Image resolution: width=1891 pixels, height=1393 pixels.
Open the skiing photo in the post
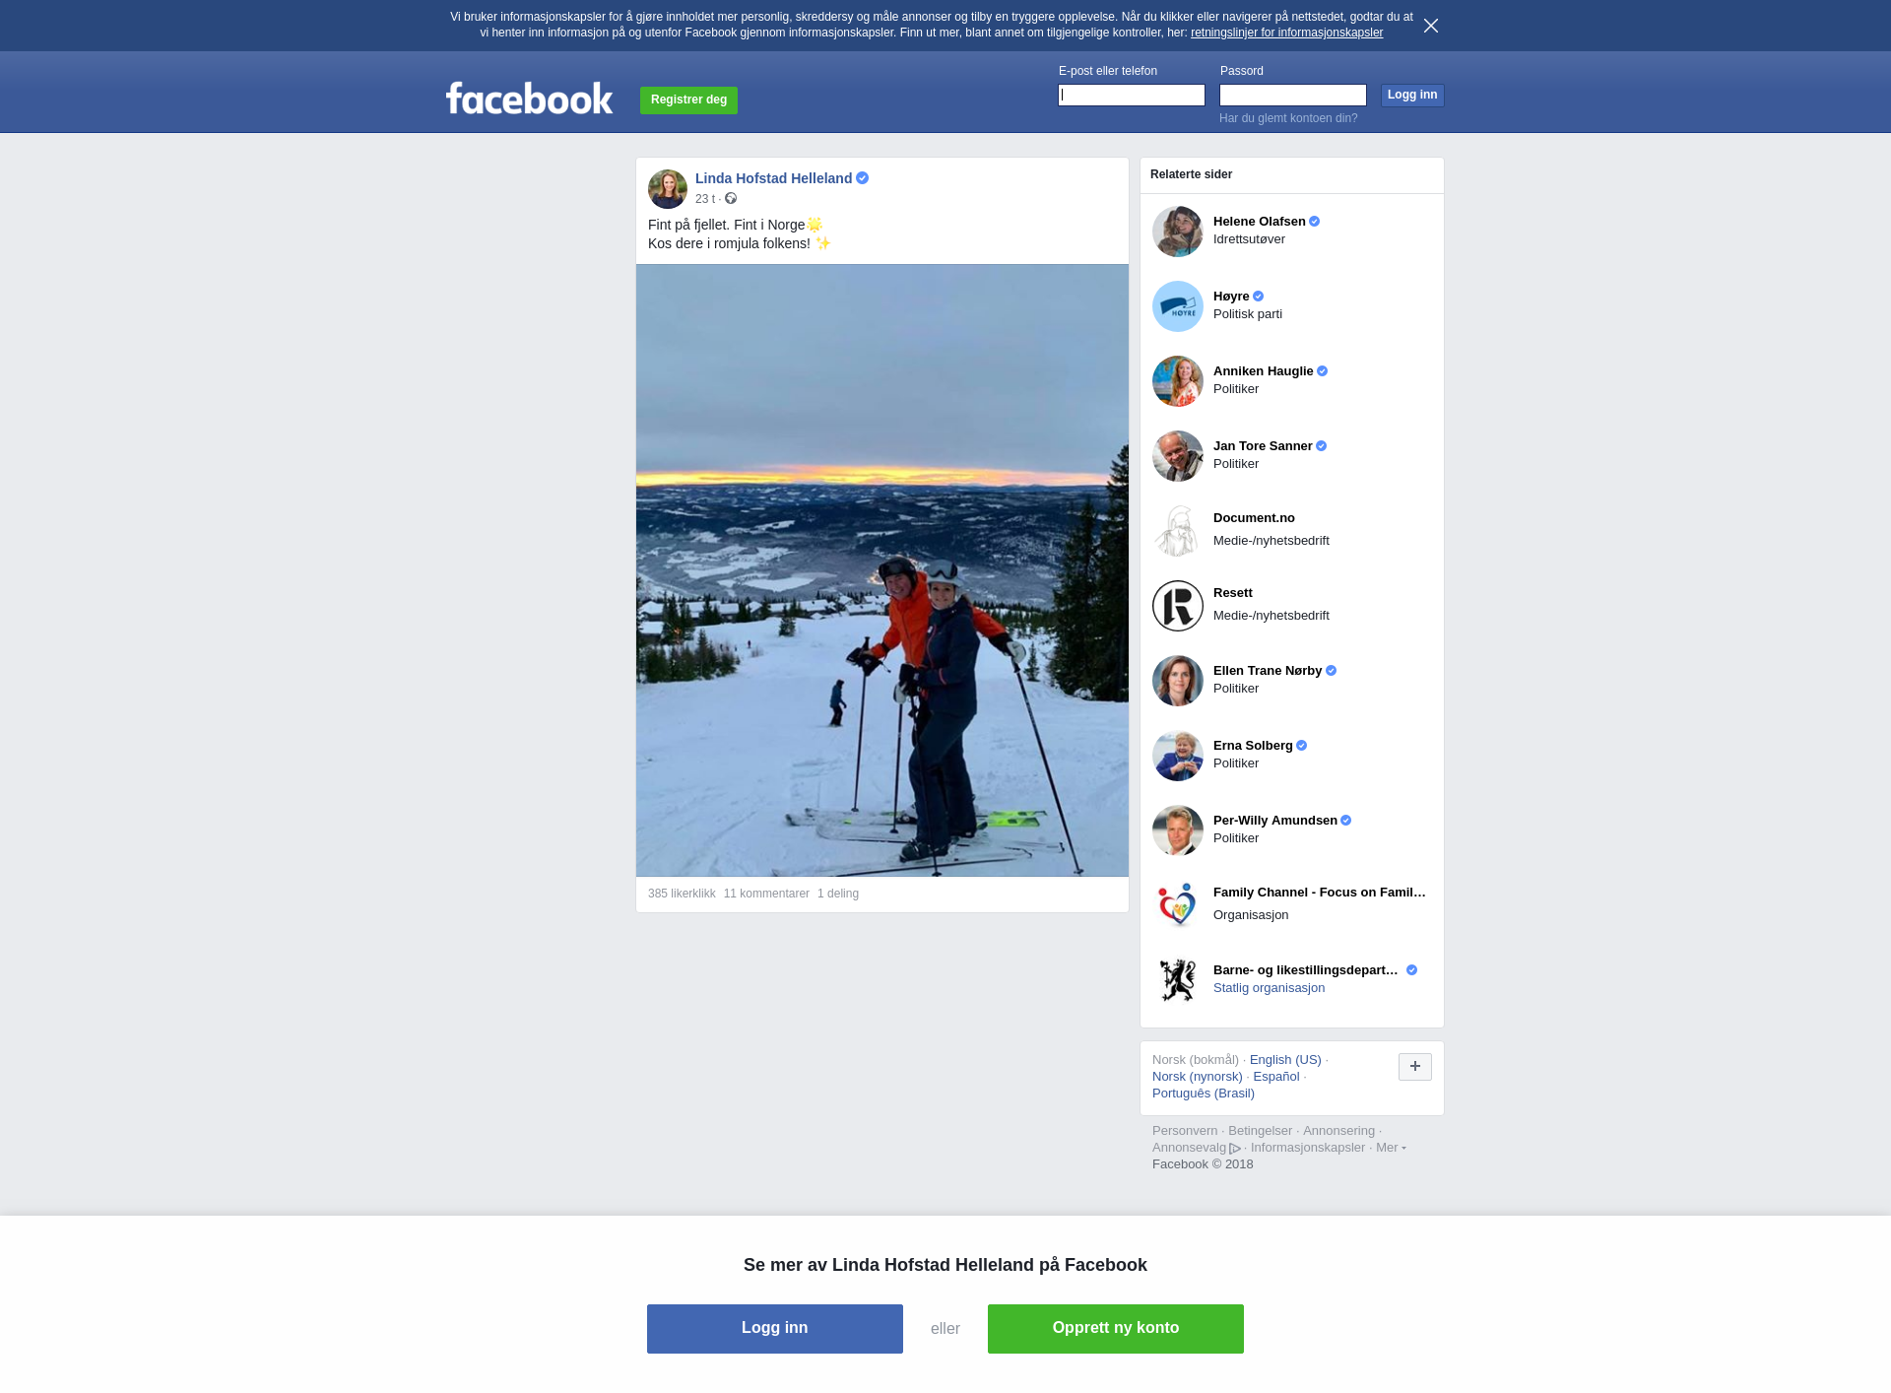point(882,570)
